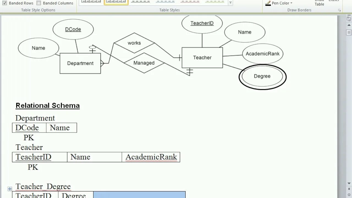Click the table move handle icon
Viewport: 352px width, 198px height.
click(10, 189)
